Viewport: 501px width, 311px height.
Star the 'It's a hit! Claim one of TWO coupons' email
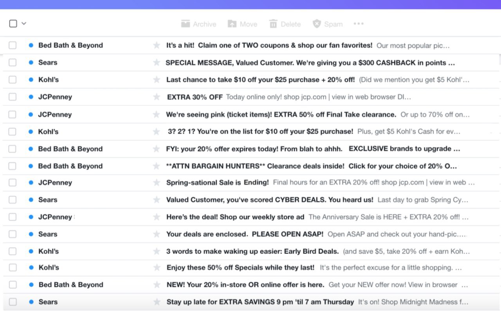coord(157,45)
